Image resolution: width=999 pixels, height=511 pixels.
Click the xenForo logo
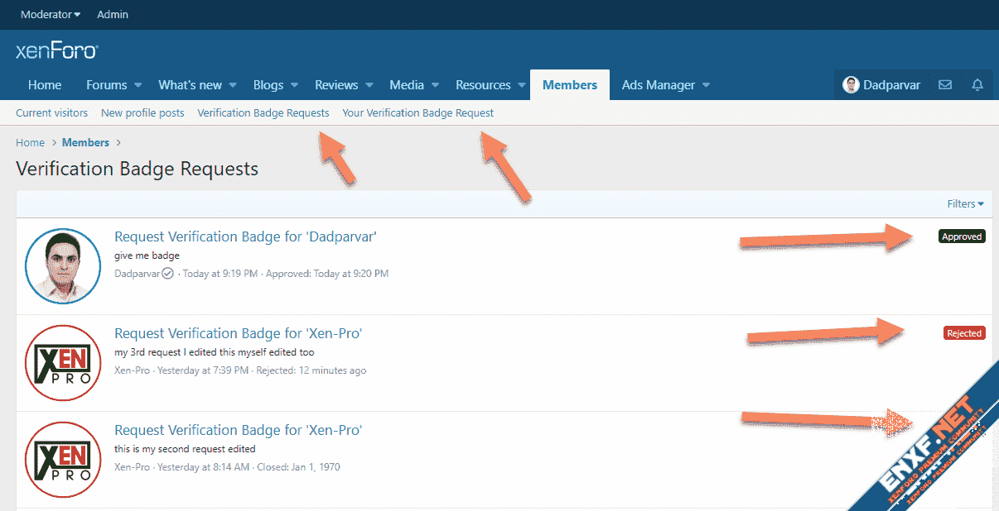[x=56, y=51]
